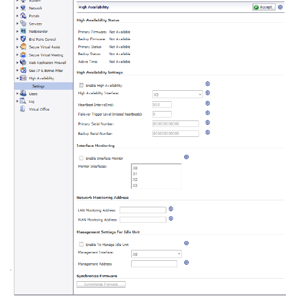Open help for Enable High Availability
The height and width of the screenshot is (301, 286).
[x=208, y=84]
